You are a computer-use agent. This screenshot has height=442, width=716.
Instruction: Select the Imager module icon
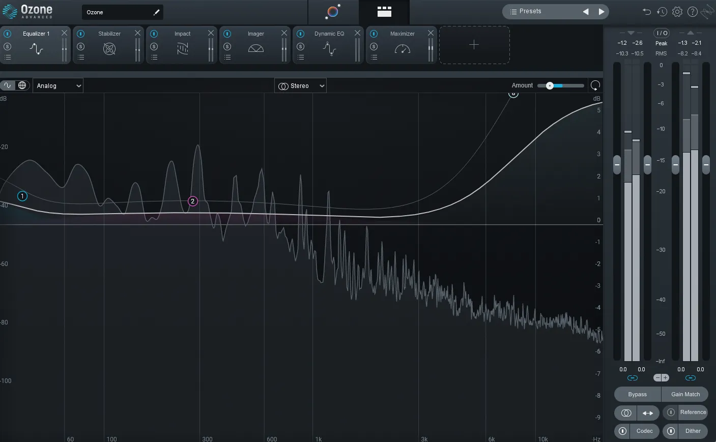click(x=255, y=48)
